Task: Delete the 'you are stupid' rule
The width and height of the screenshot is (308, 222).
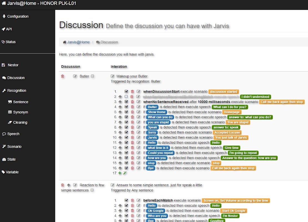Action: [133, 122]
